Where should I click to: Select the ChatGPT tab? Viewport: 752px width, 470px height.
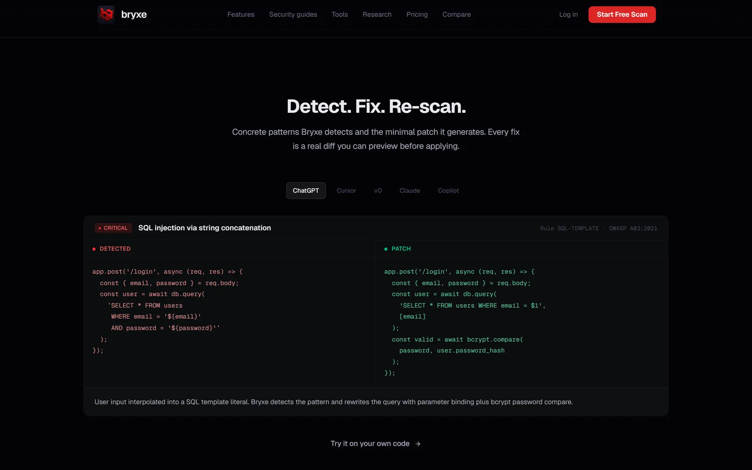click(x=306, y=191)
